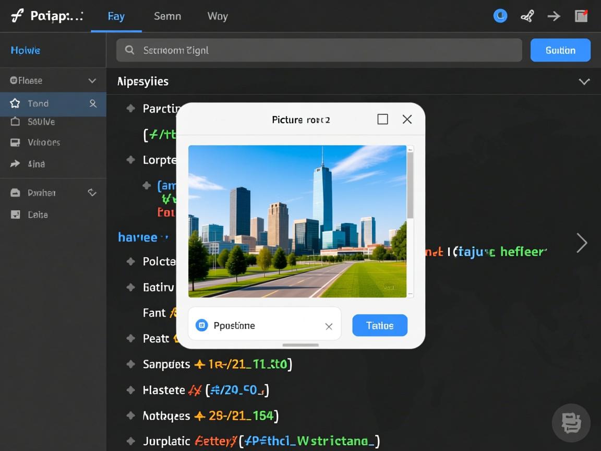Collapse the Aipesyiies panel chevron
This screenshot has width=601, height=451.
point(584,81)
